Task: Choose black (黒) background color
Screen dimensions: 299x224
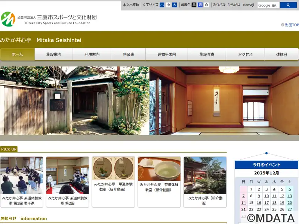Action: click(x=194, y=5)
